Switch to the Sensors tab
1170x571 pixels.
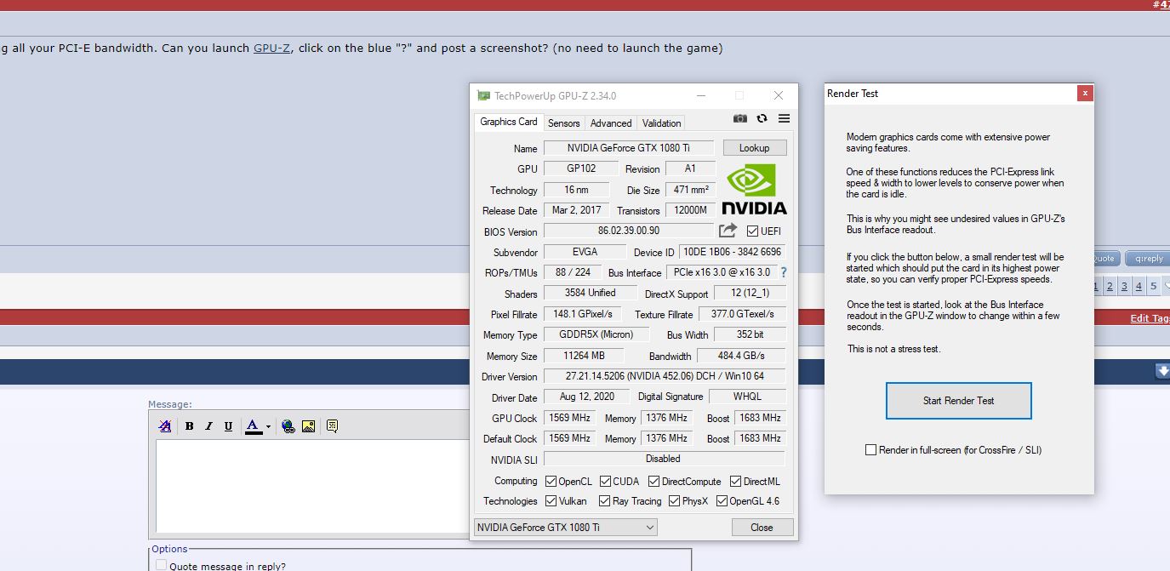coord(563,123)
